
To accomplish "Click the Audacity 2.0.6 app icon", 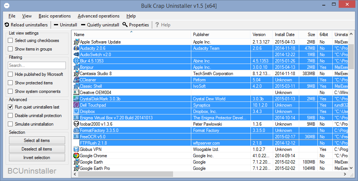I will 76,48.
